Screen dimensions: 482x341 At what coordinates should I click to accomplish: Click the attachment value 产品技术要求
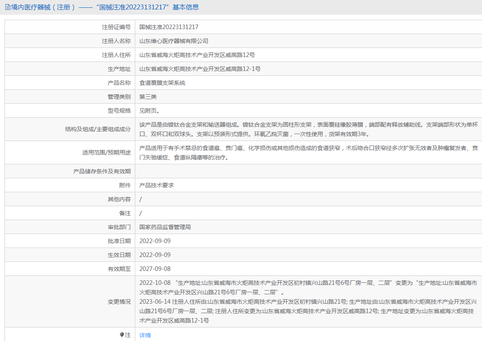pyautogui.click(x=157, y=185)
